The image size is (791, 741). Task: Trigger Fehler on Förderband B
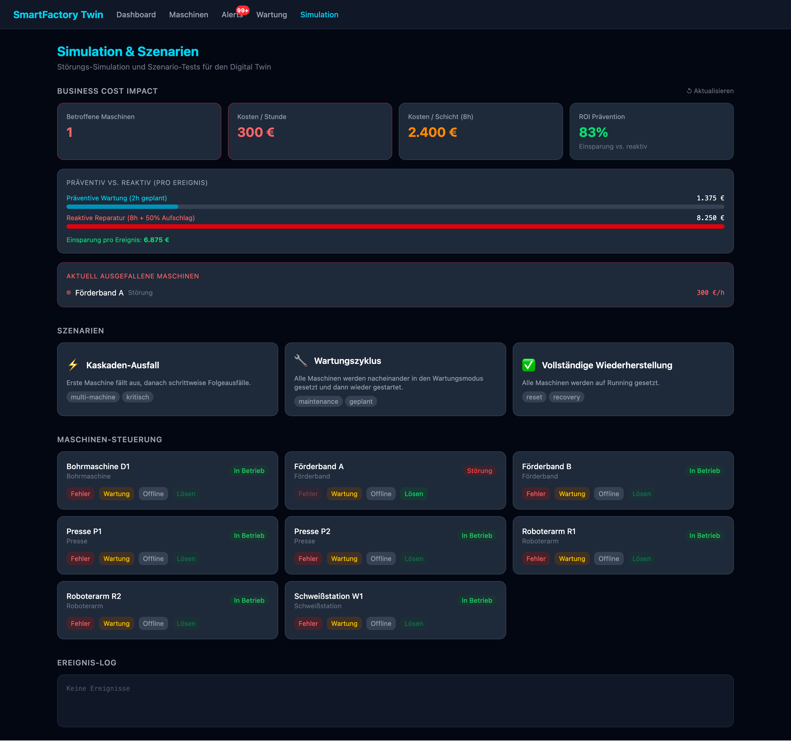point(536,494)
